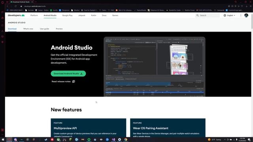
Task: Select the Android Studio nav item
Action: coord(50,15)
